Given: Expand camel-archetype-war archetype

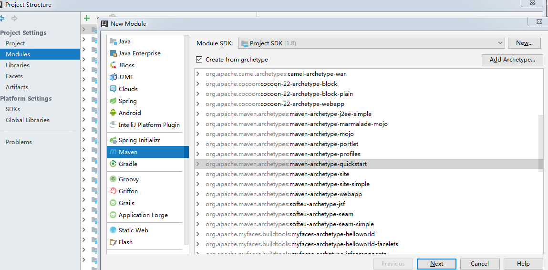Looking at the screenshot, I should pyautogui.click(x=198, y=74).
